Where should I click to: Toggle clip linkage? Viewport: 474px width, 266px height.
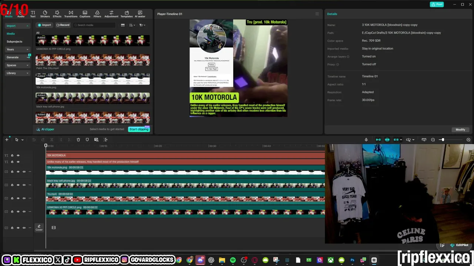point(396,140)
